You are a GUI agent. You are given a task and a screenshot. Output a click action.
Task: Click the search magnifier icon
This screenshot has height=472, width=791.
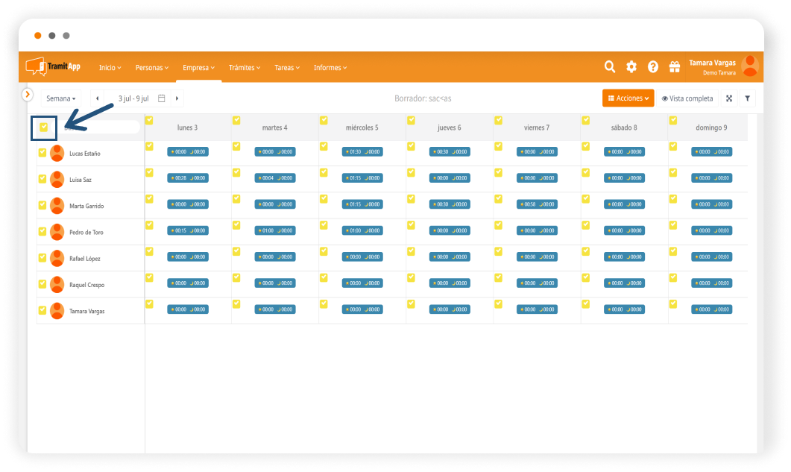click(610, 67)
